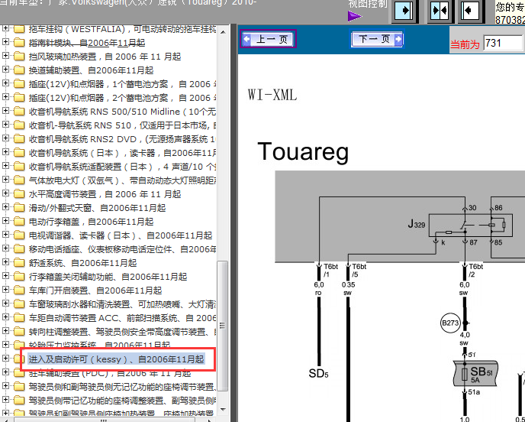This screenshot has width=525, height=422.
Task: Click folder icon of 插座(12V)和点烟器 2个蓄电池方案
Action: [19, 98]
